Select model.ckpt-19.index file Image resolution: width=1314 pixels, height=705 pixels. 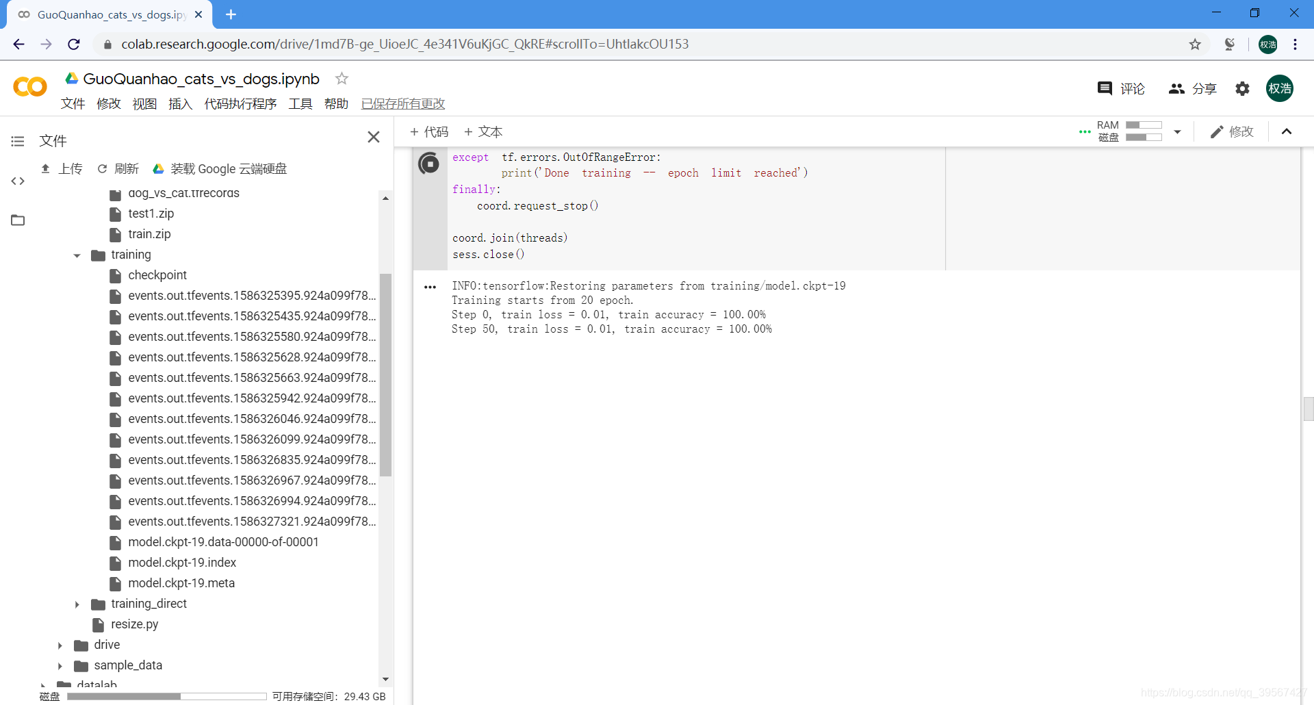coord(182,563)
